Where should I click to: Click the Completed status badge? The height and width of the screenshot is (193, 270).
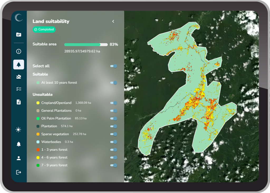(x=44, y=30)
